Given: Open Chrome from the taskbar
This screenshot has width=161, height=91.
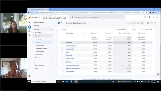Looking at the screenshot, I should pyautogui.click(x=76, y=81).
